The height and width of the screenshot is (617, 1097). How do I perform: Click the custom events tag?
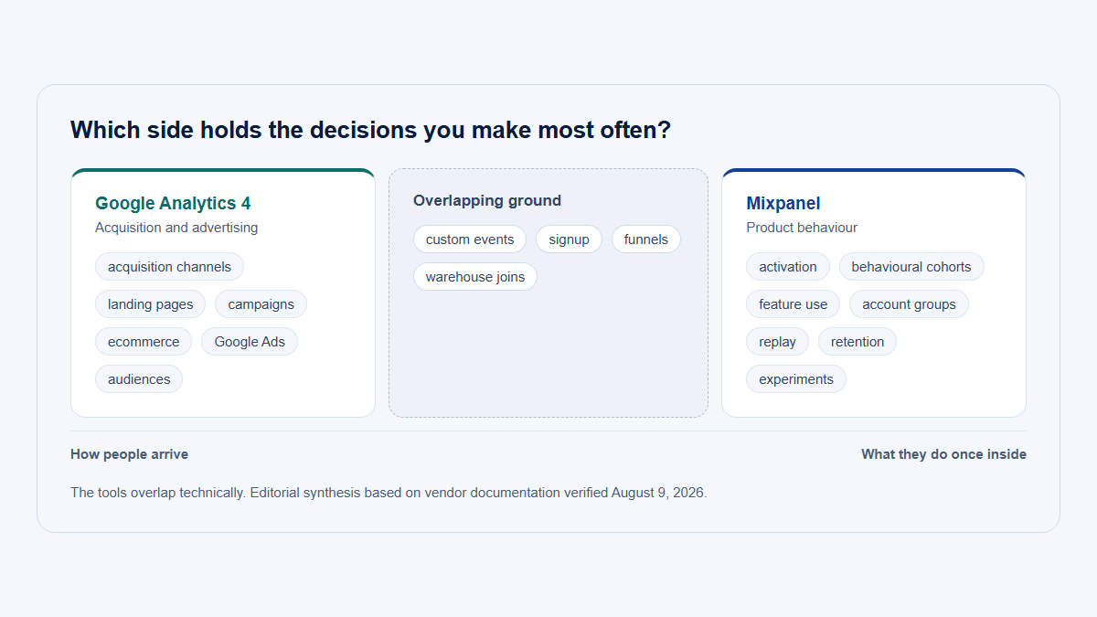pyautogui.click(x=470, y=239)
